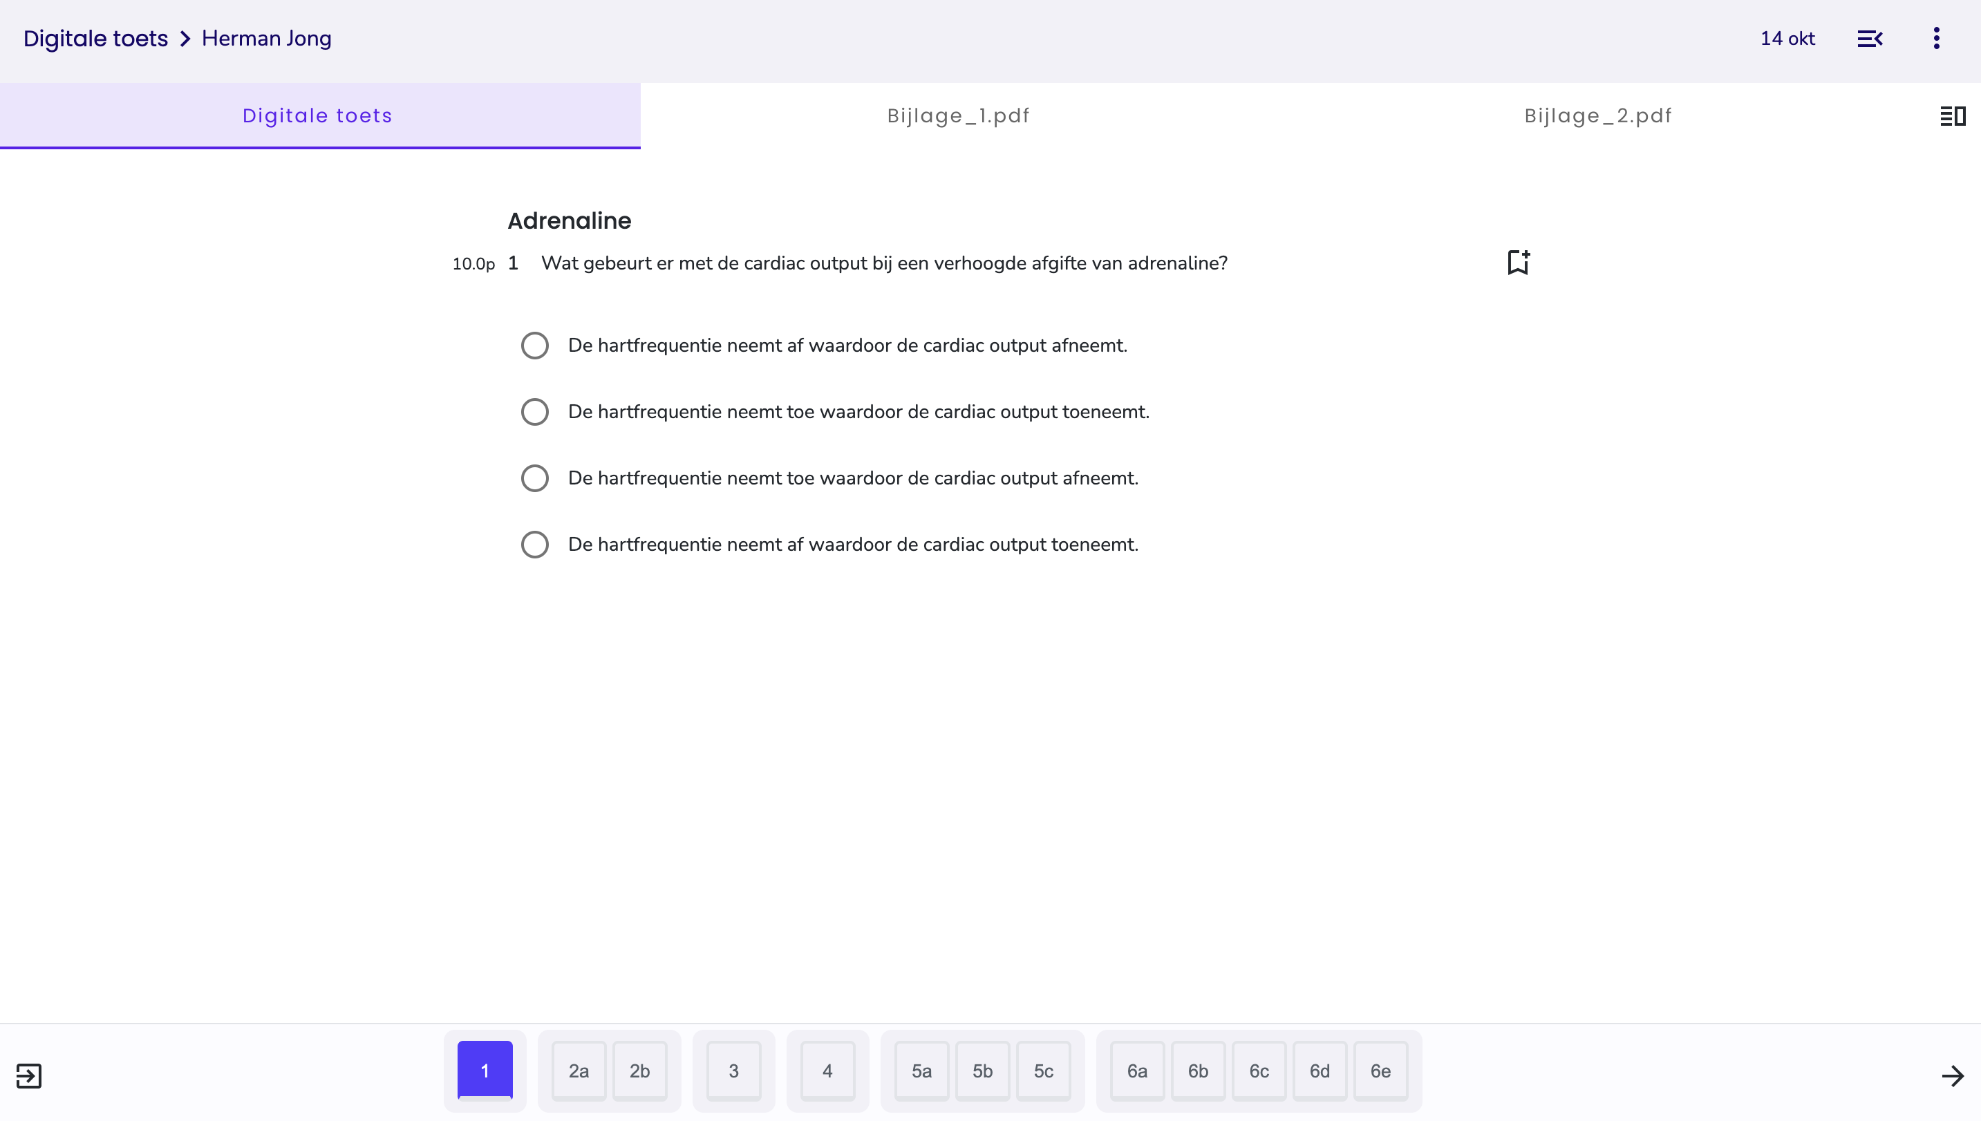Jump to question 2a

(579, 1071)
